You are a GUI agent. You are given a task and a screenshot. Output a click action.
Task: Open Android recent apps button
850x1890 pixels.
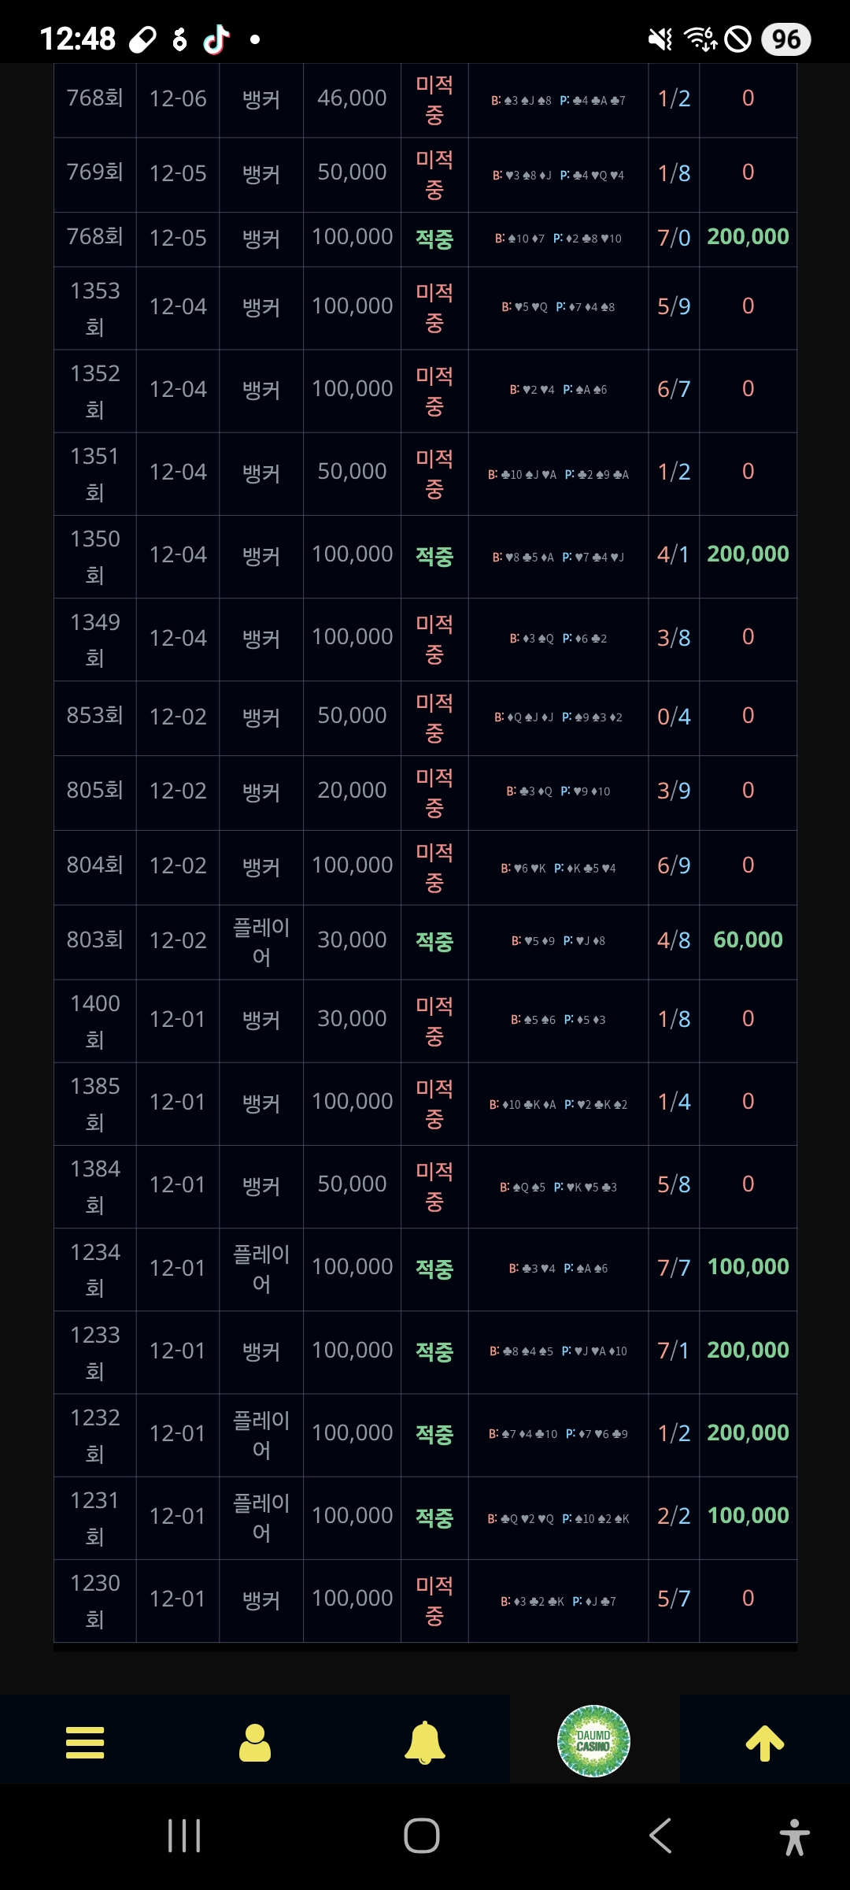pos(184,1836)
